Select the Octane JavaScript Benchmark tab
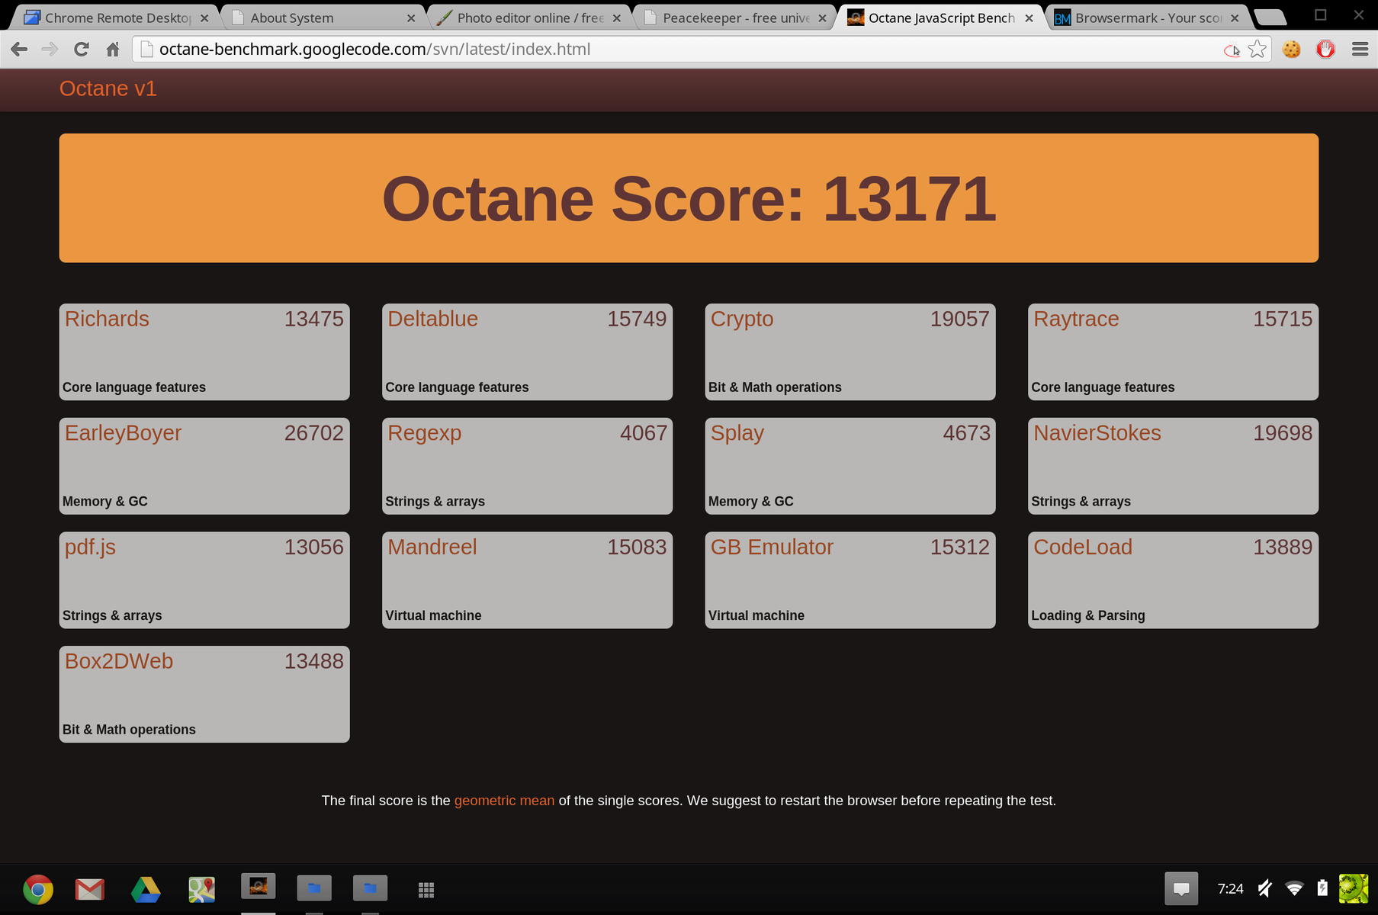The height and width of the screenshot is (915, 1378). [941, 18]
